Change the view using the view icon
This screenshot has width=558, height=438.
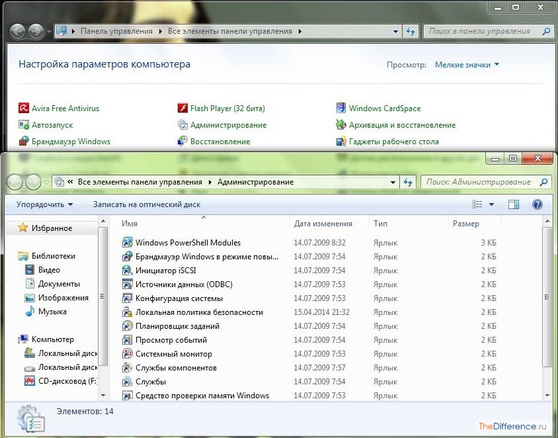coord(477,204)
